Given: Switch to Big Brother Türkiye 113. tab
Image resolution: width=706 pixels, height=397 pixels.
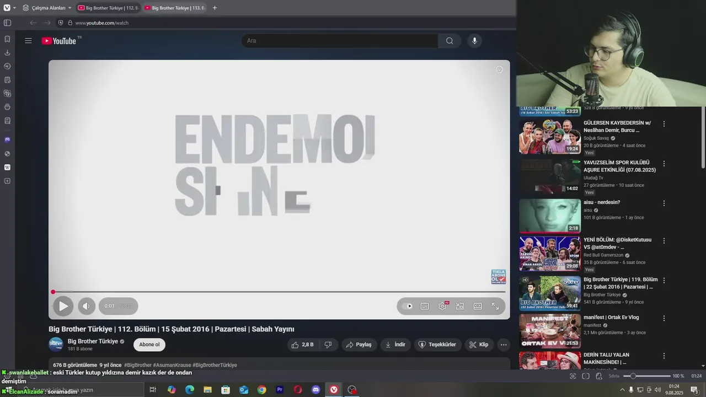Looking at the screenshot, I should (174, 8).
